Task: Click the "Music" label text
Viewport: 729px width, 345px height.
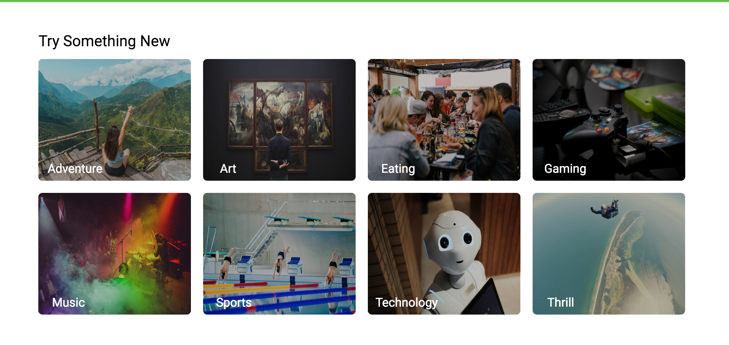Action: point(68,302)
